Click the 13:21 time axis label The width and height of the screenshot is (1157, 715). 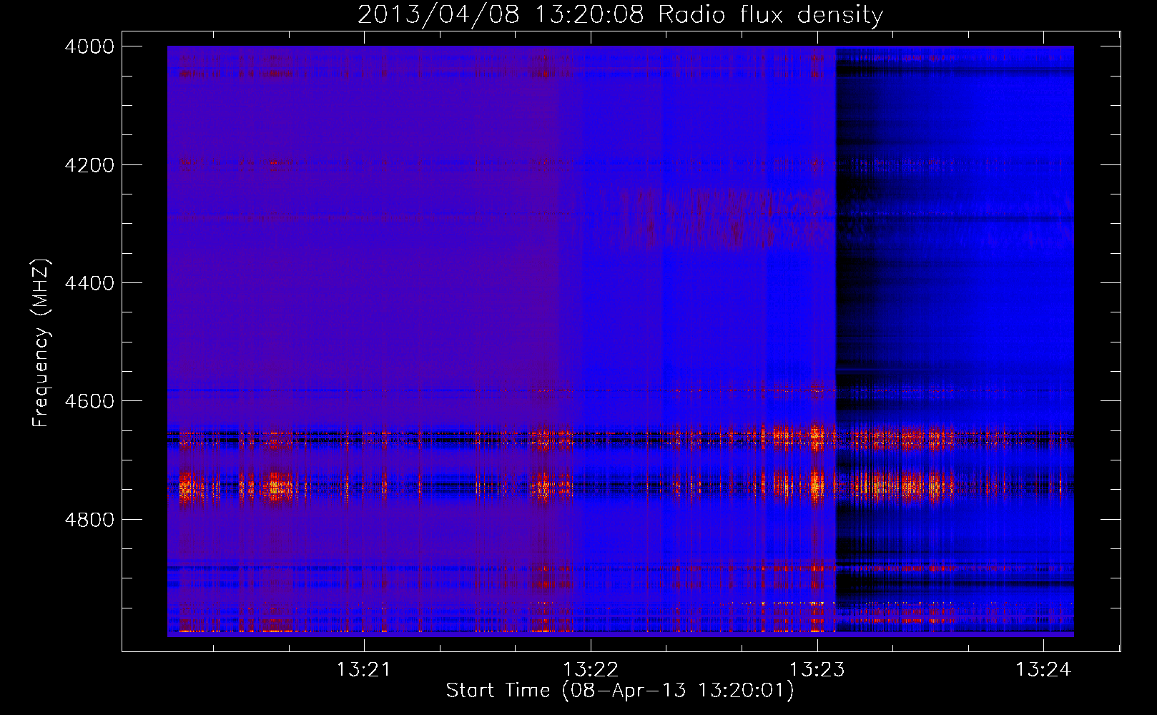[x=364, y=670]
